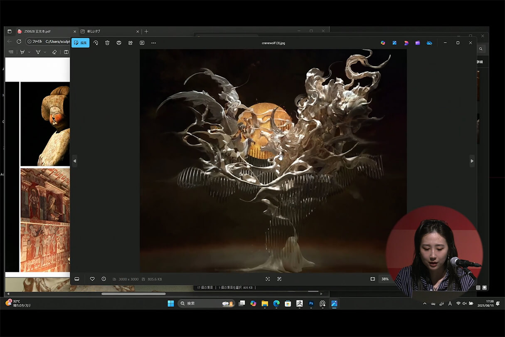This screenshot has height=337, width=505.
Task: Rotate the image with the rotate icon
Action: click(x=96, y=43)
